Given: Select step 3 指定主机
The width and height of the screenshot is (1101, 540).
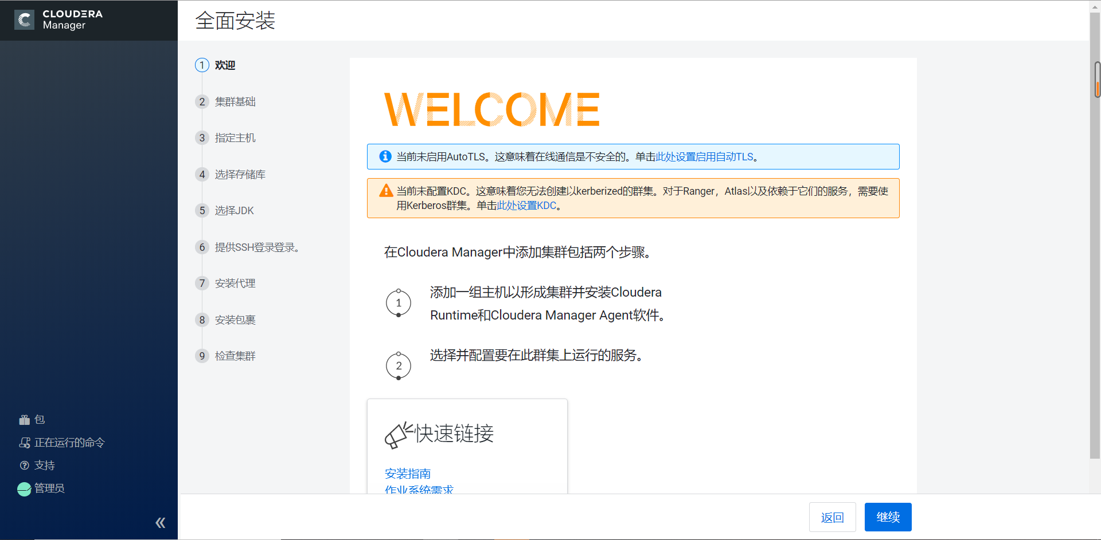Looking at the screenshot, I should pyautogui.click(x=225, y=138).
